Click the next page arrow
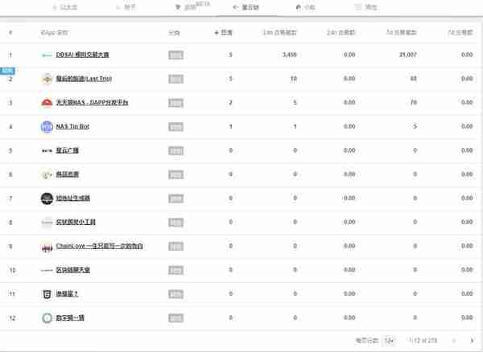The width and height of the screenshot is (483, 352). 472,341
